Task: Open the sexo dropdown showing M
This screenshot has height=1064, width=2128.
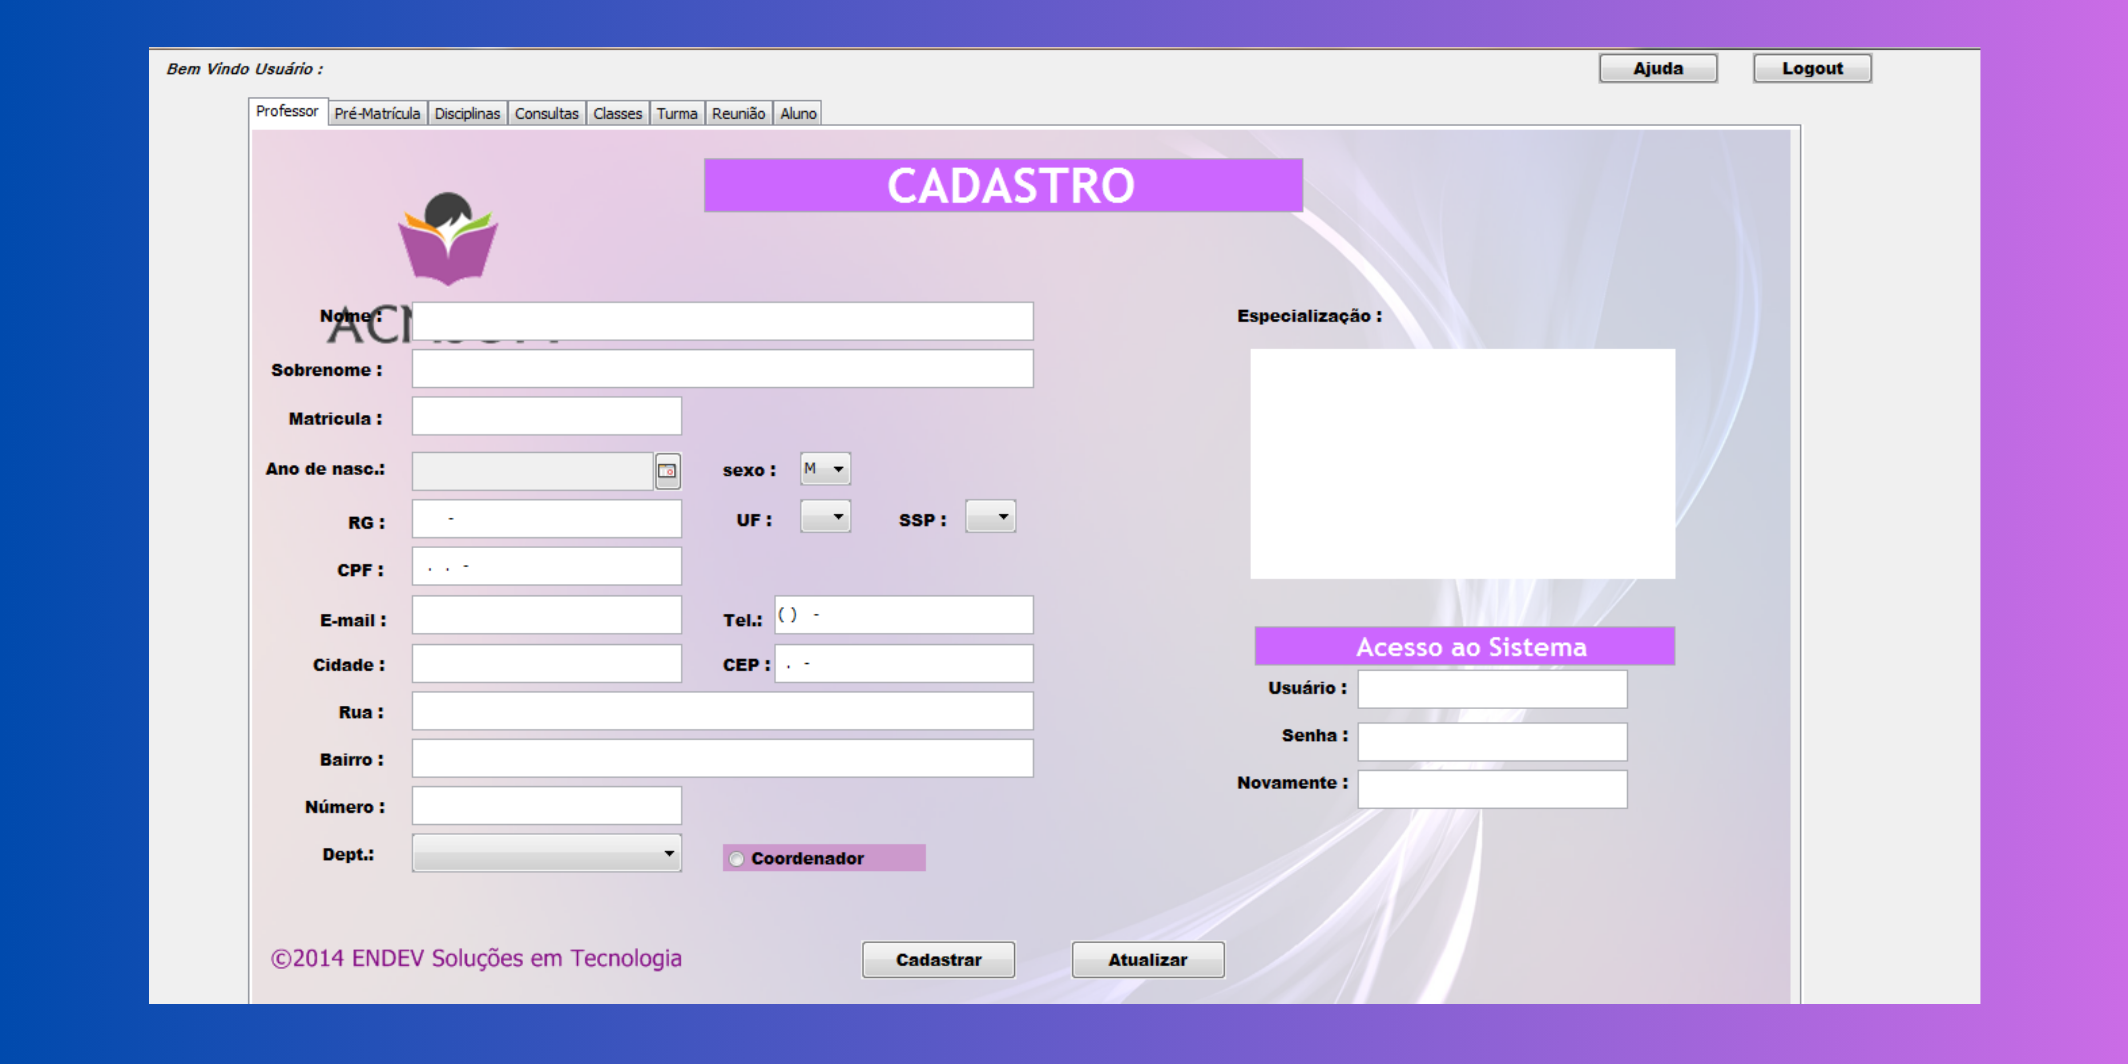Action: point(825,469)
